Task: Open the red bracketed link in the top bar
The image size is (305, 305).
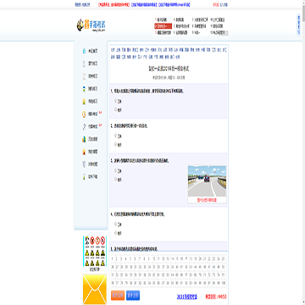Action: pos(114,5)
